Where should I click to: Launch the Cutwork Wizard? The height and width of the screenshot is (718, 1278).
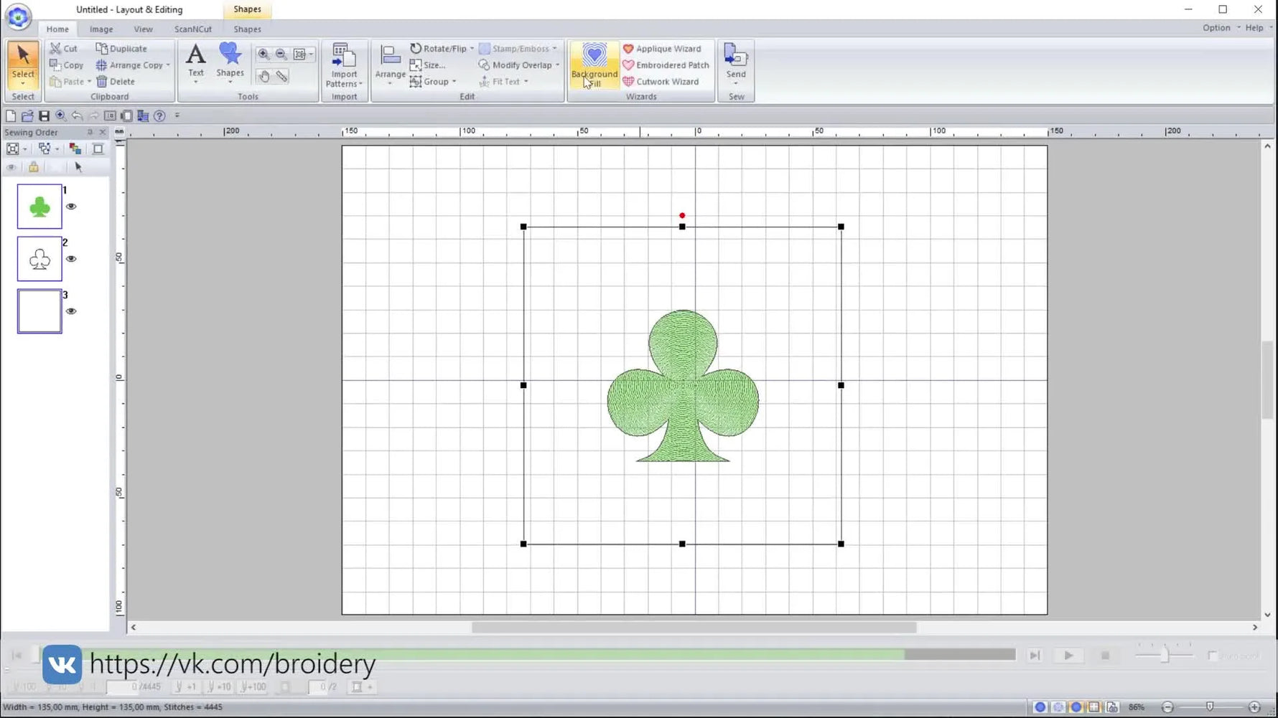[x=661, y=81]
